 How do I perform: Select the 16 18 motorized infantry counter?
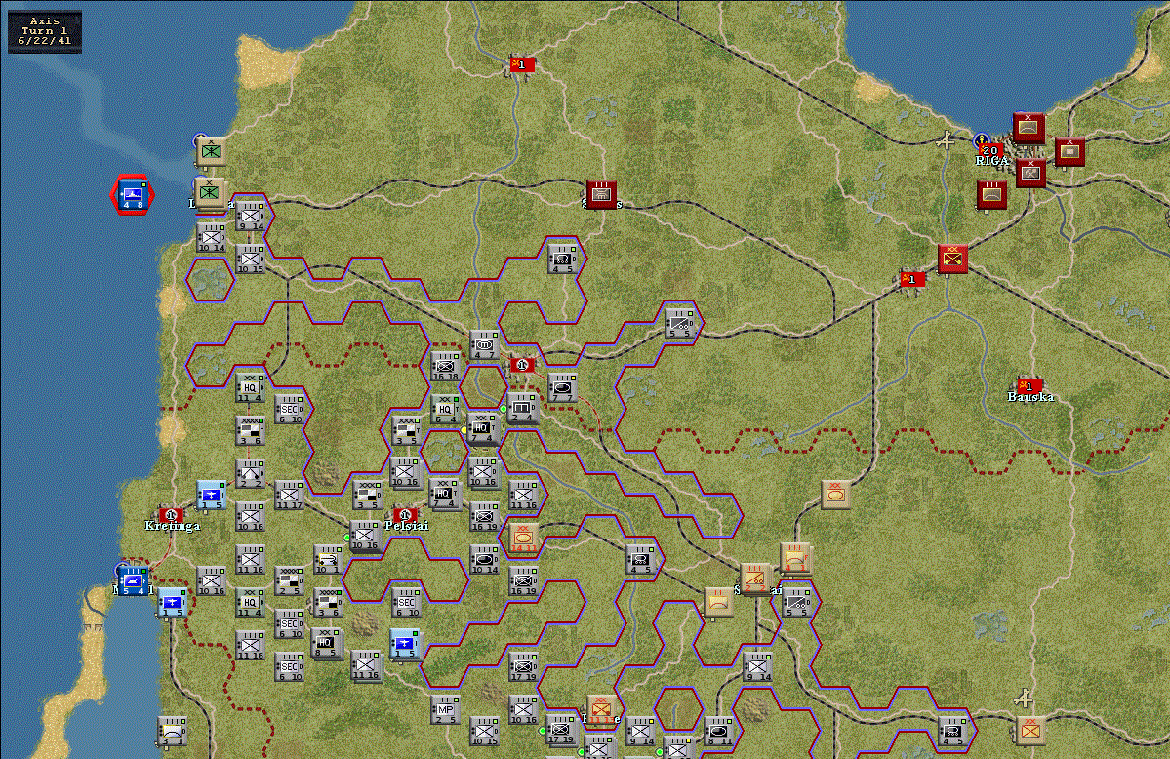[446, 367]
